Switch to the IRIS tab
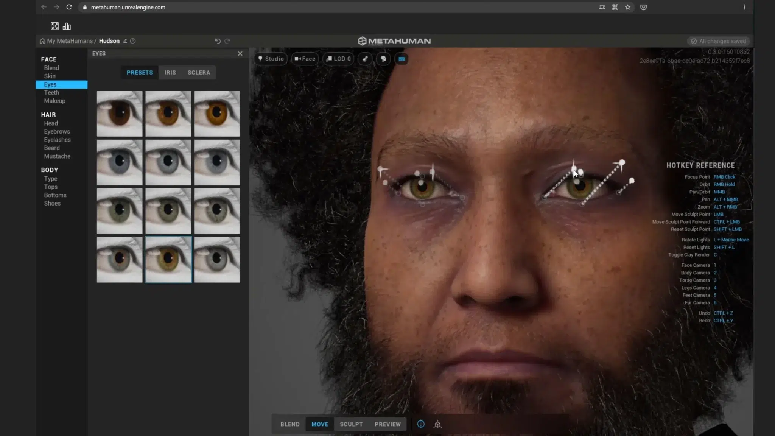This screenshot has height=436, width=775. (x=170, y=72)
